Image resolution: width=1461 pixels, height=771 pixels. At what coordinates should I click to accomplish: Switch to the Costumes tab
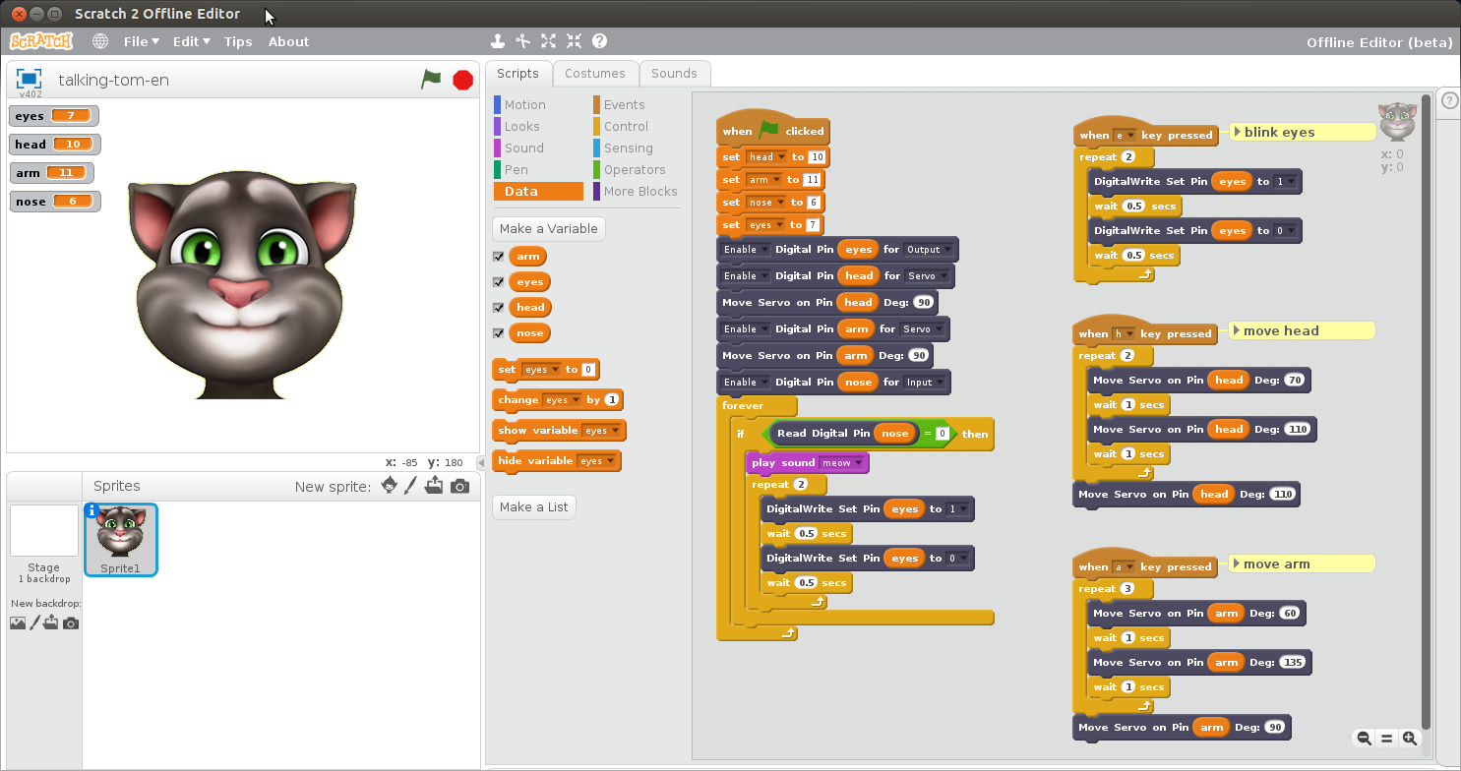click(595, 73)
